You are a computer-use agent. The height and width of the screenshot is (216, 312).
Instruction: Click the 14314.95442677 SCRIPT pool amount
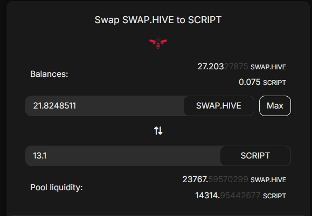(x=228, y=196)
